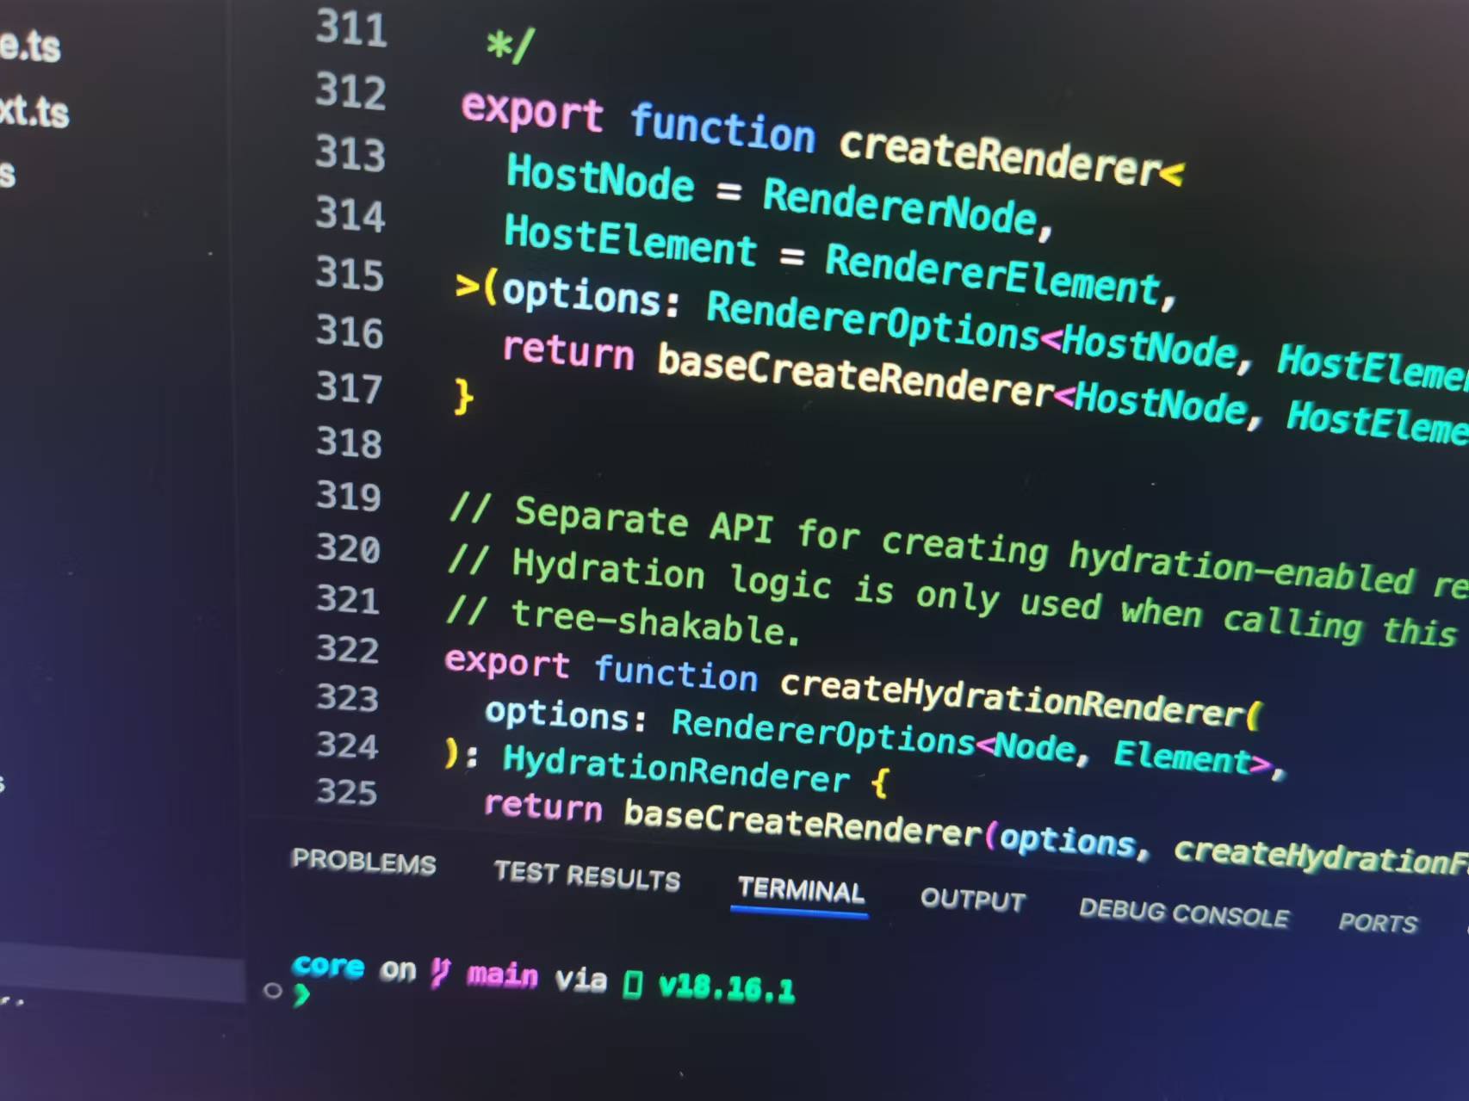Screen dimensions: 1469x1101
Task: Click 'core' directory name in terminal prompt
Action: [328, 966]
